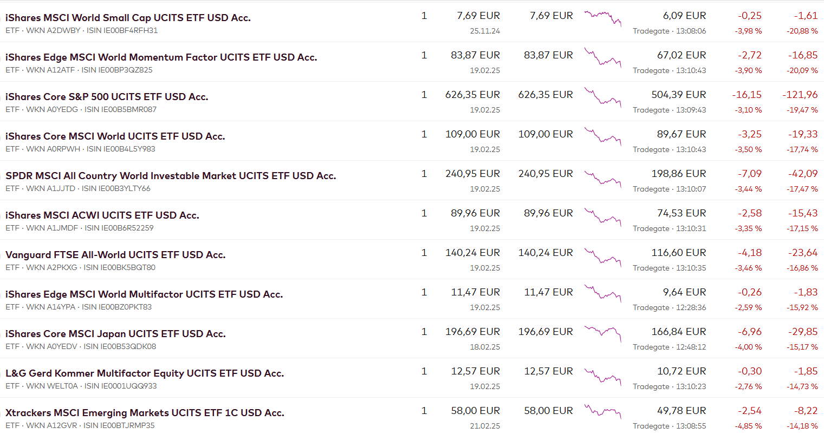Select iShares Core MSCI Japan UCITS ETF

pos(115,334)
